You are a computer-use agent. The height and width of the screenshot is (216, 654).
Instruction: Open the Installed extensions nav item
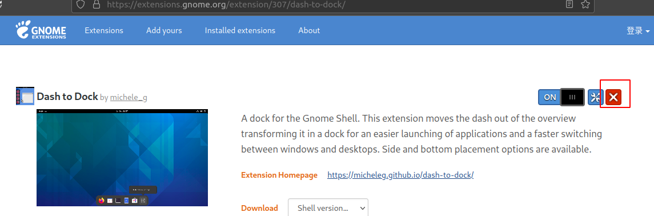tap(240, 30)
